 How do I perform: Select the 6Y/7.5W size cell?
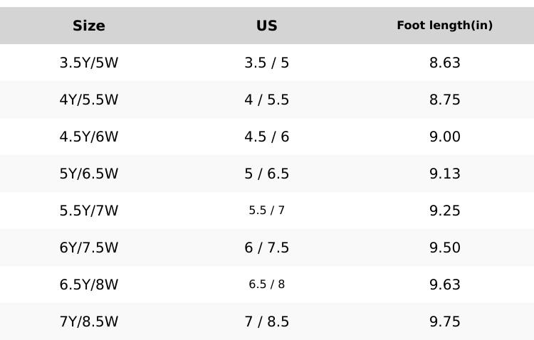point(89,248)
